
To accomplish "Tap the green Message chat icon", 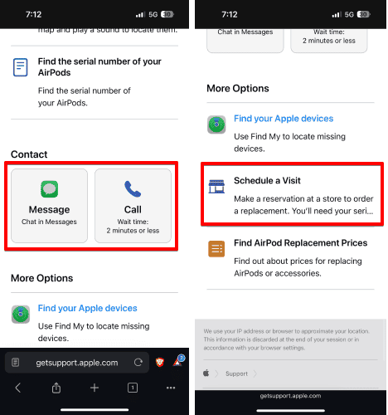I will point(49,189).
